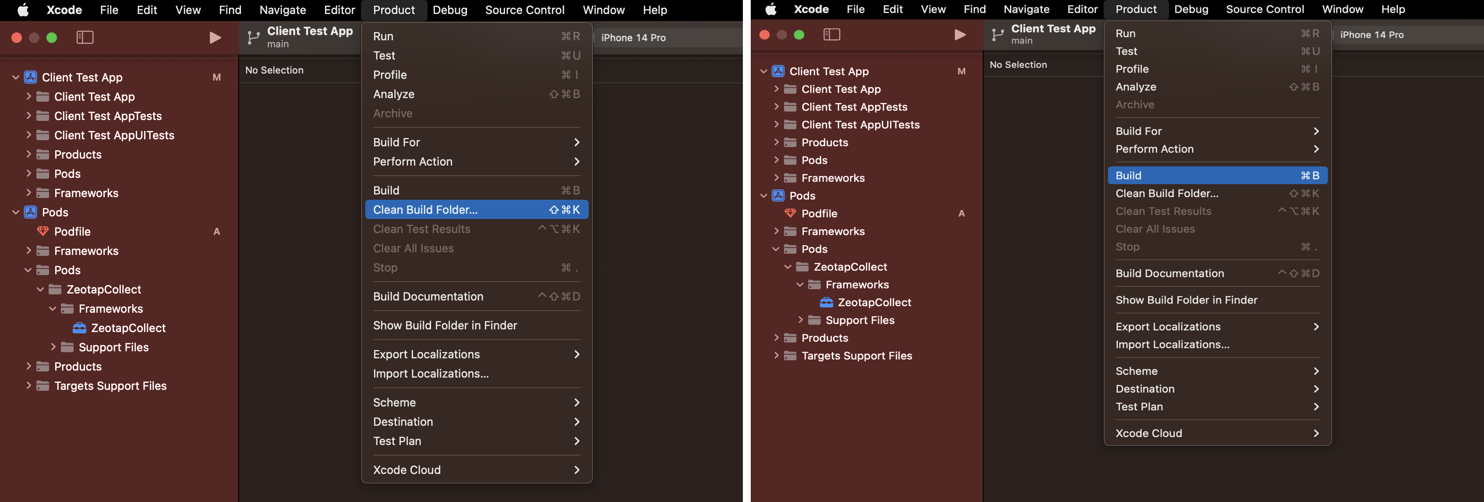Toggle the navigator sidebar icon in left window

(85, 38)
